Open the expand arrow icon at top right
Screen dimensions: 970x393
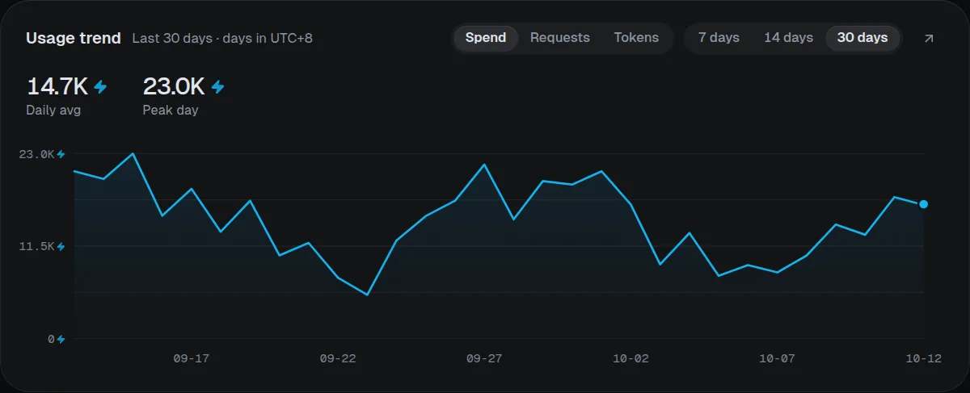[x=929, y=38]
